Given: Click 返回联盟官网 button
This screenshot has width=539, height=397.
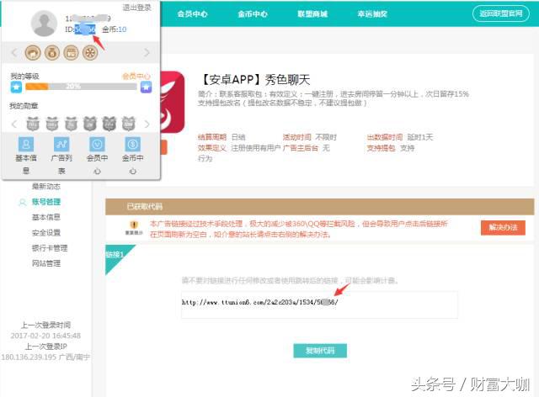Looking at the screenshot, I should [501, 13].
